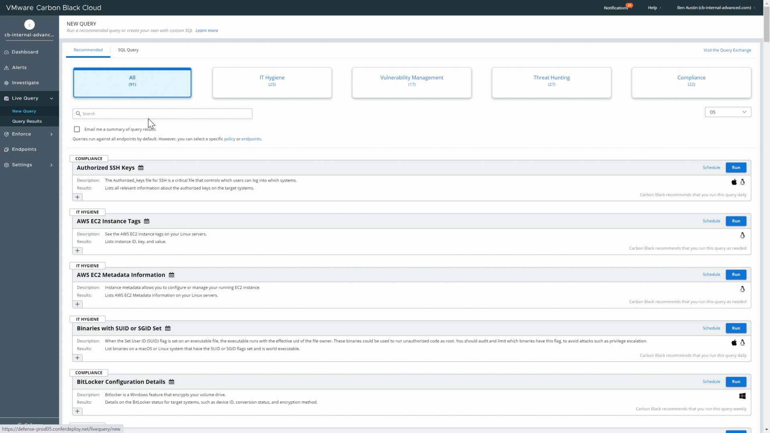Switch to the Recommended tab
The image size is (770, 433).
point(88,50)
